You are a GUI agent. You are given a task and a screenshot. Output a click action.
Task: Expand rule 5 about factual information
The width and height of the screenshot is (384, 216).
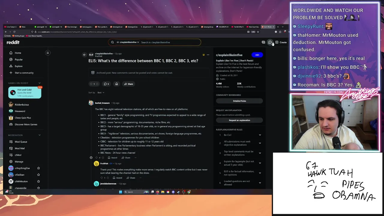(x=260, y=173)
